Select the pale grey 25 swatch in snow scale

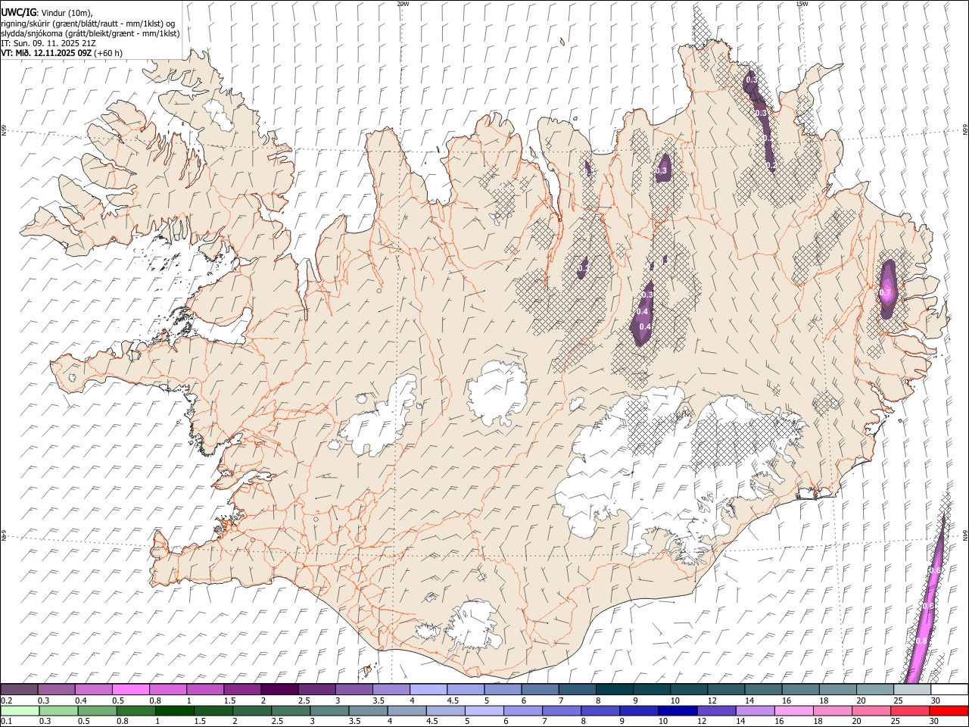pos(912,690)
